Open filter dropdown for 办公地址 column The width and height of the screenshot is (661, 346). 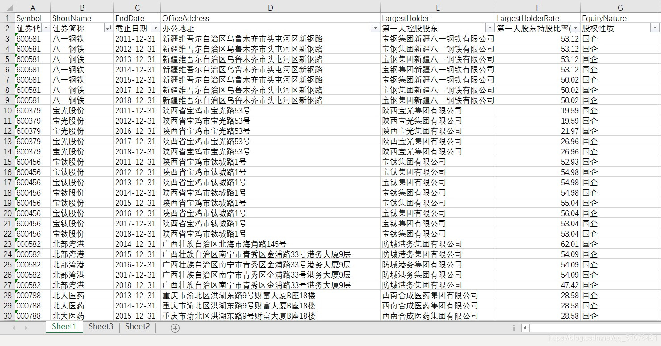point(375,28)
